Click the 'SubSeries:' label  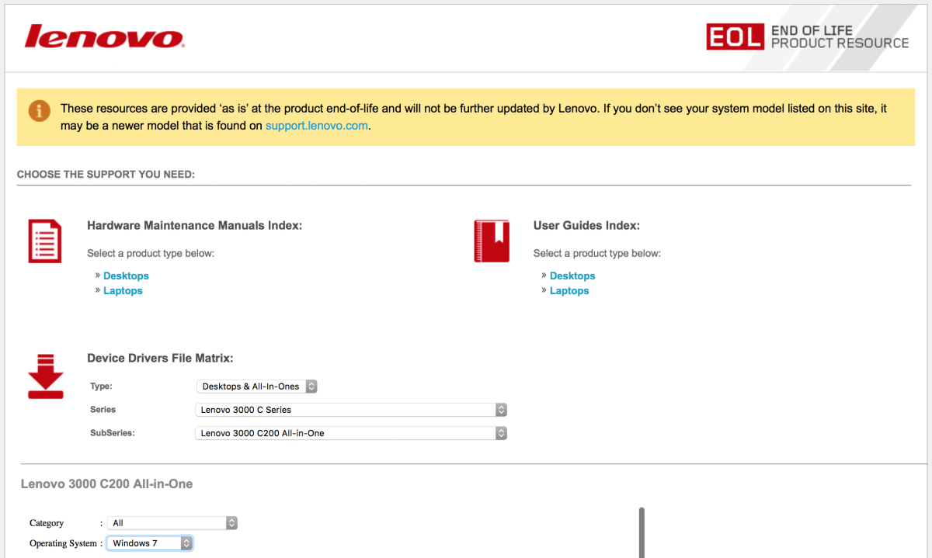pos(113,433)
